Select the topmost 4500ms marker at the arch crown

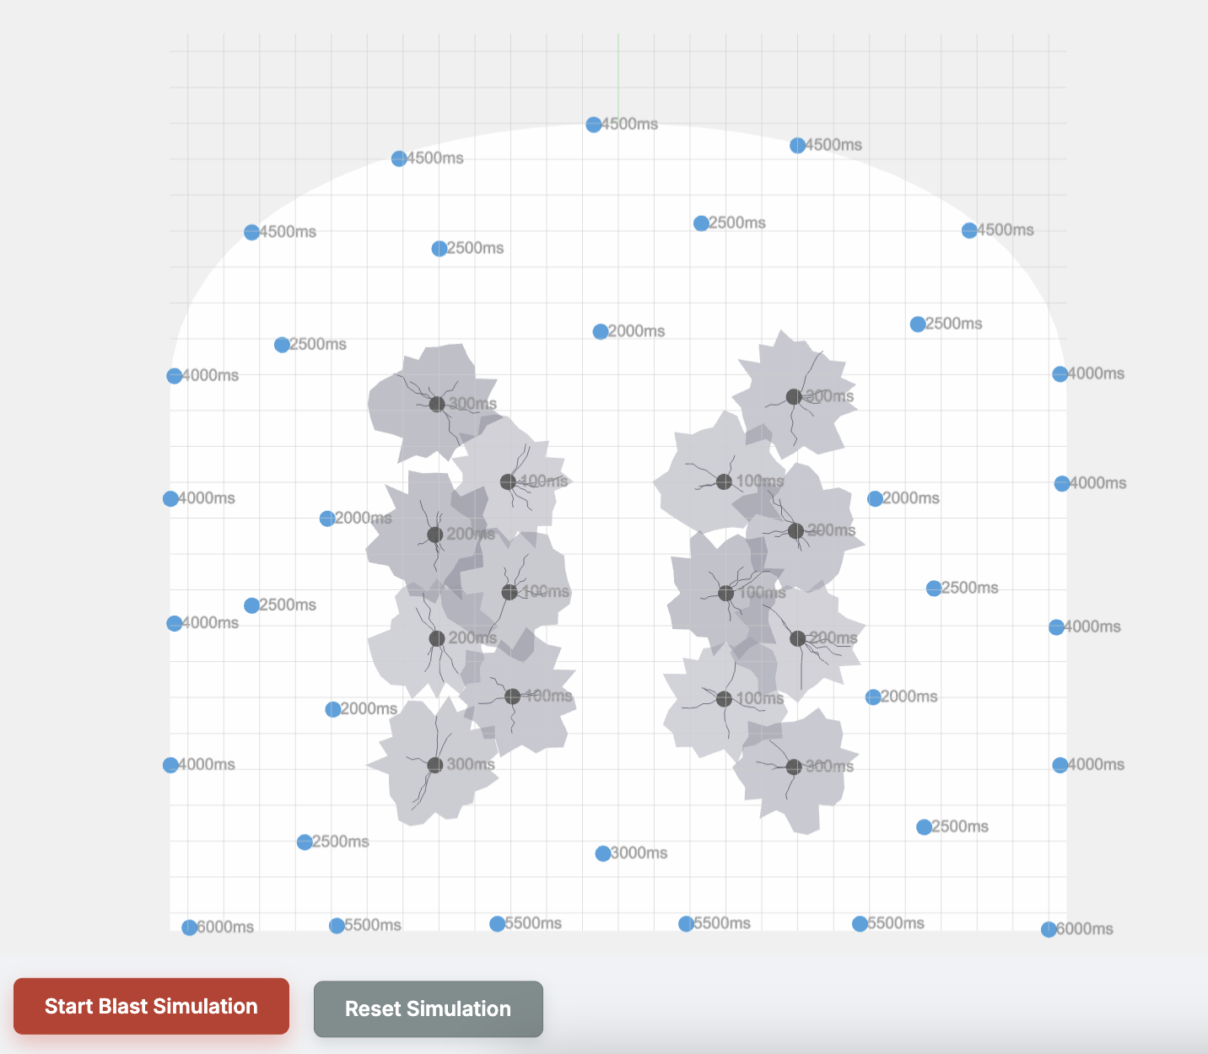[x=594, y=125]
